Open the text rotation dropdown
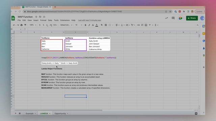Screen dimensions: 216x121 tap(133, 25)
